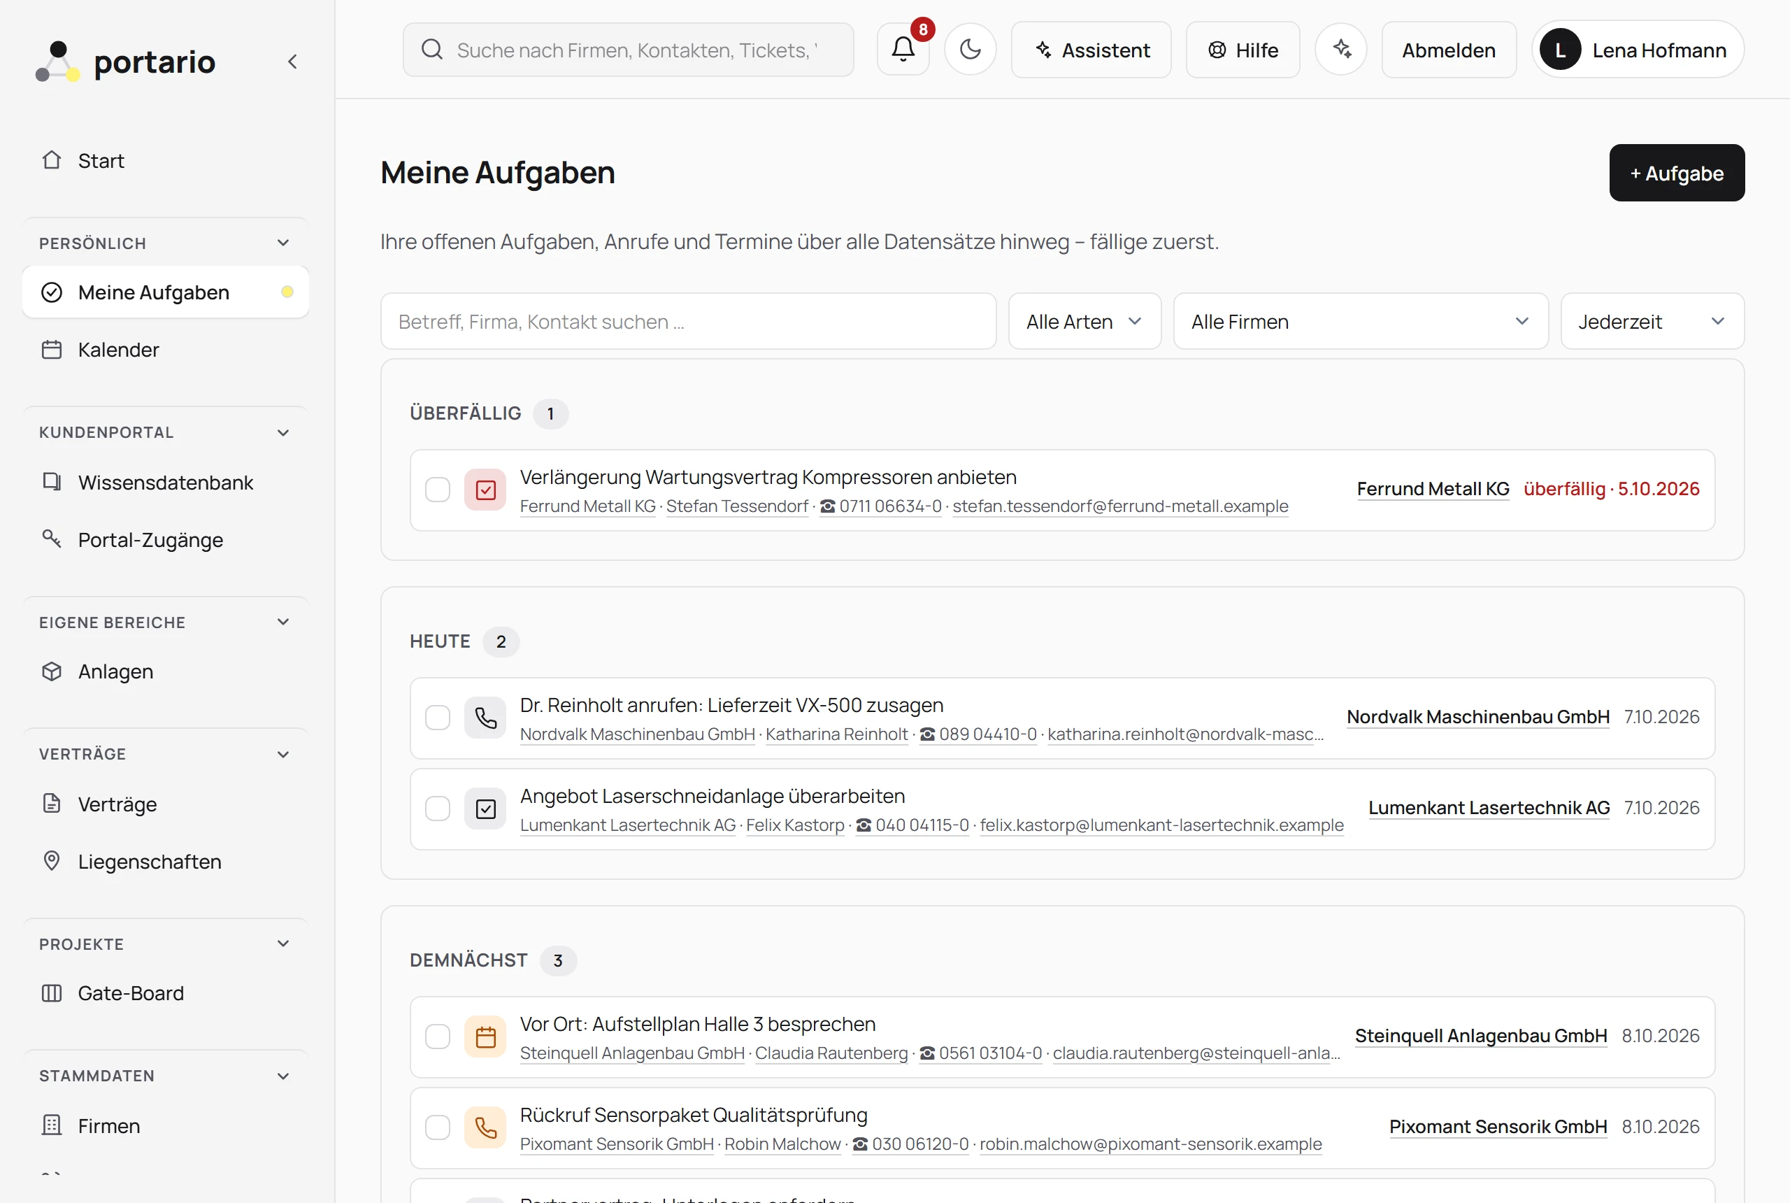This screenshot has width=1790, height=1203.
Task: Click the Kalender calendar icon
Action: coord(51,350)
